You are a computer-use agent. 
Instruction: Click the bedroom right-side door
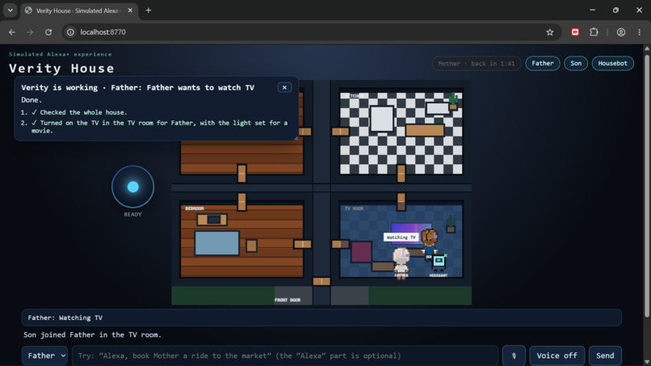303,244
